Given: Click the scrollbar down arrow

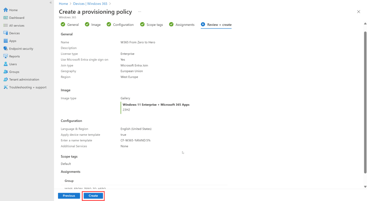Looking at the screenshot, I should pyautogui.click(x=365, y=187).
